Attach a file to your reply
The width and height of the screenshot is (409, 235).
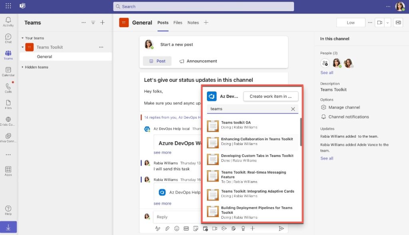[167, 228]
